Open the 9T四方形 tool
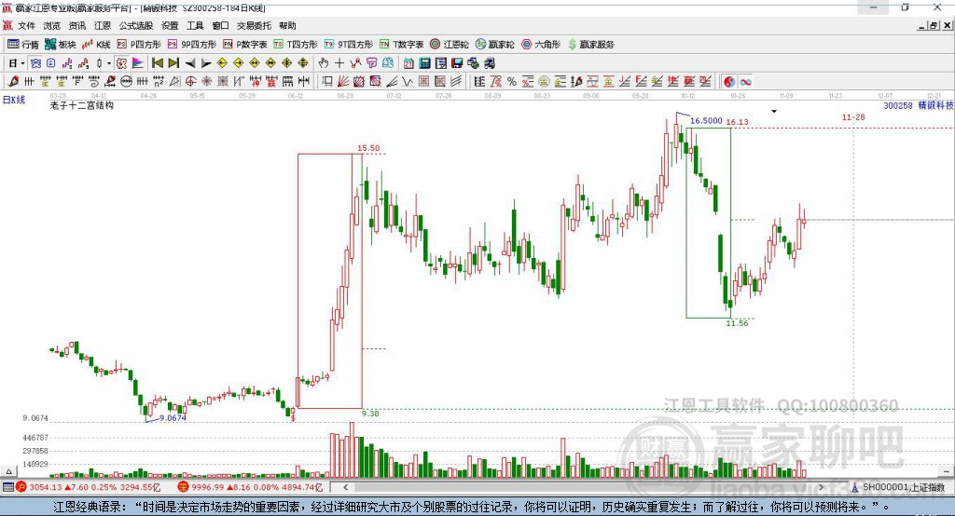The height and width of the screenshot is (516, 955). (x=349, y=45)
